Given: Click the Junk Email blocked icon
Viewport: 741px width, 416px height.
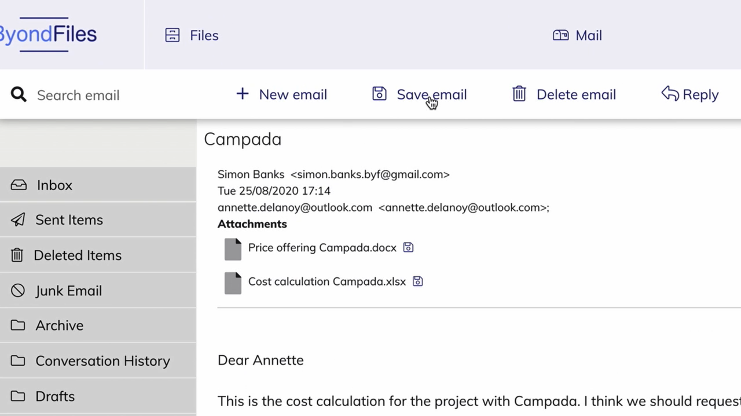Looking at the screenshot, I should coord(17,291).
